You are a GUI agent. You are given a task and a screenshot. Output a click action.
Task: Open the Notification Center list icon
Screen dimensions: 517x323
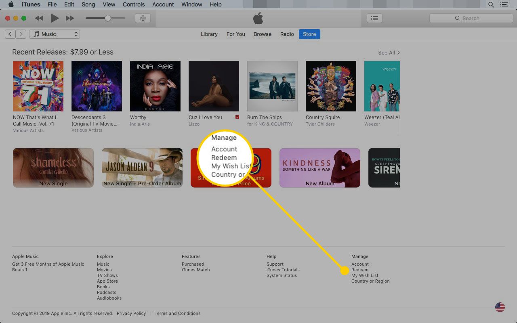(x=504, y=4)
